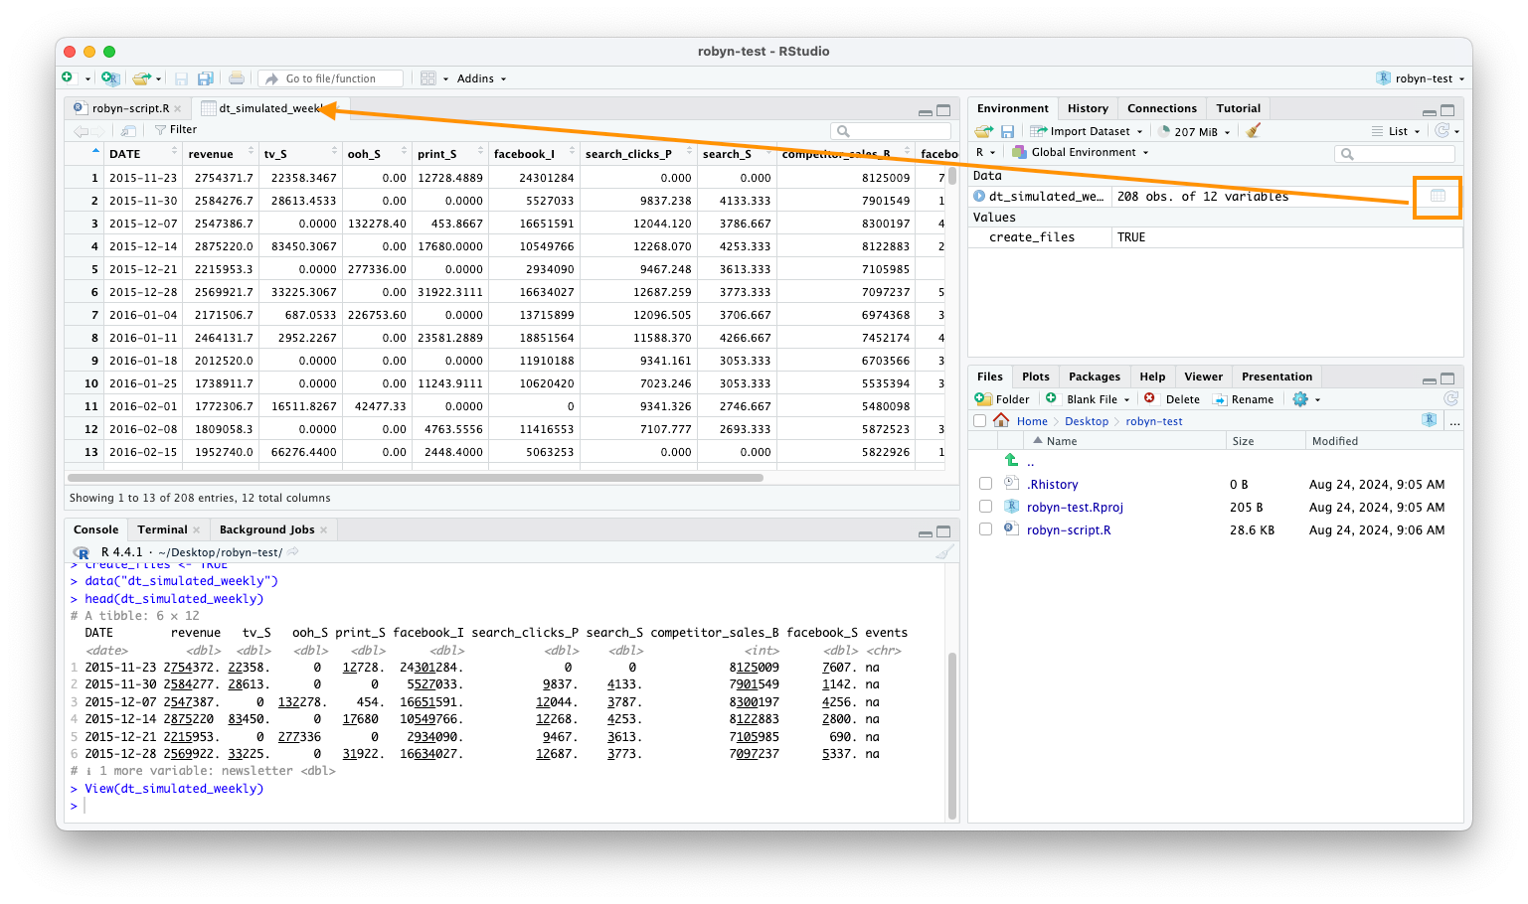Open the Blank File dropdown arrow
This screenshot has height=904, width=1528.
coord(1128,398)
